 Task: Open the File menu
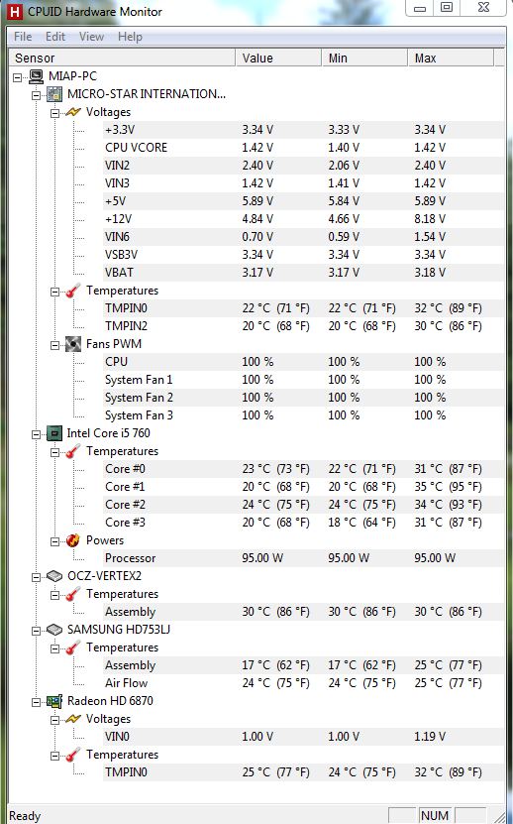[23, 37]
